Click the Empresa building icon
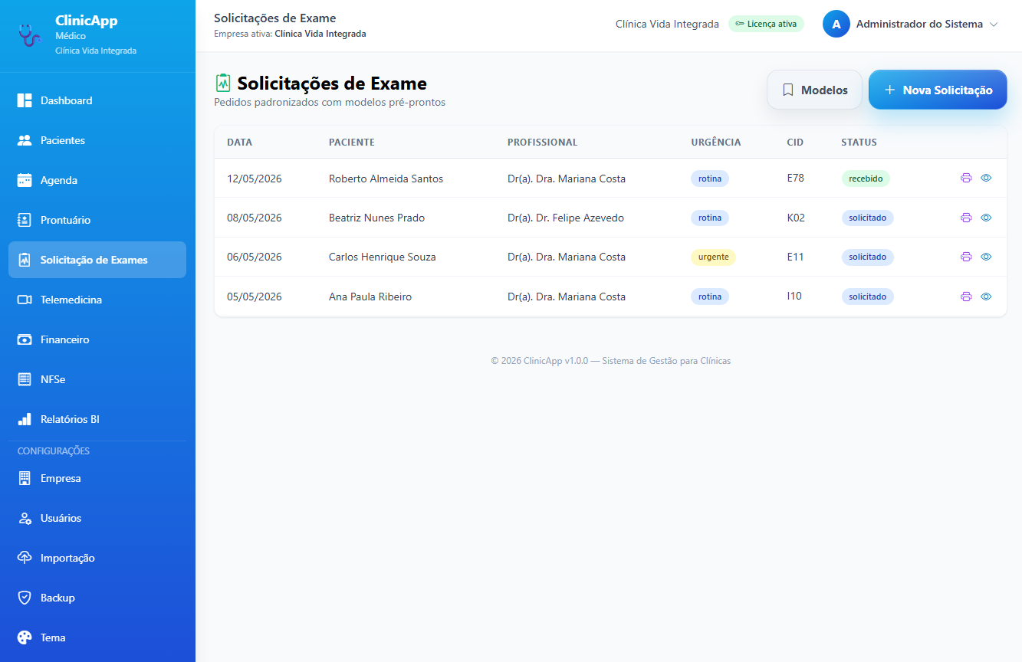1022x662 pixels. [x=25, y=478]
